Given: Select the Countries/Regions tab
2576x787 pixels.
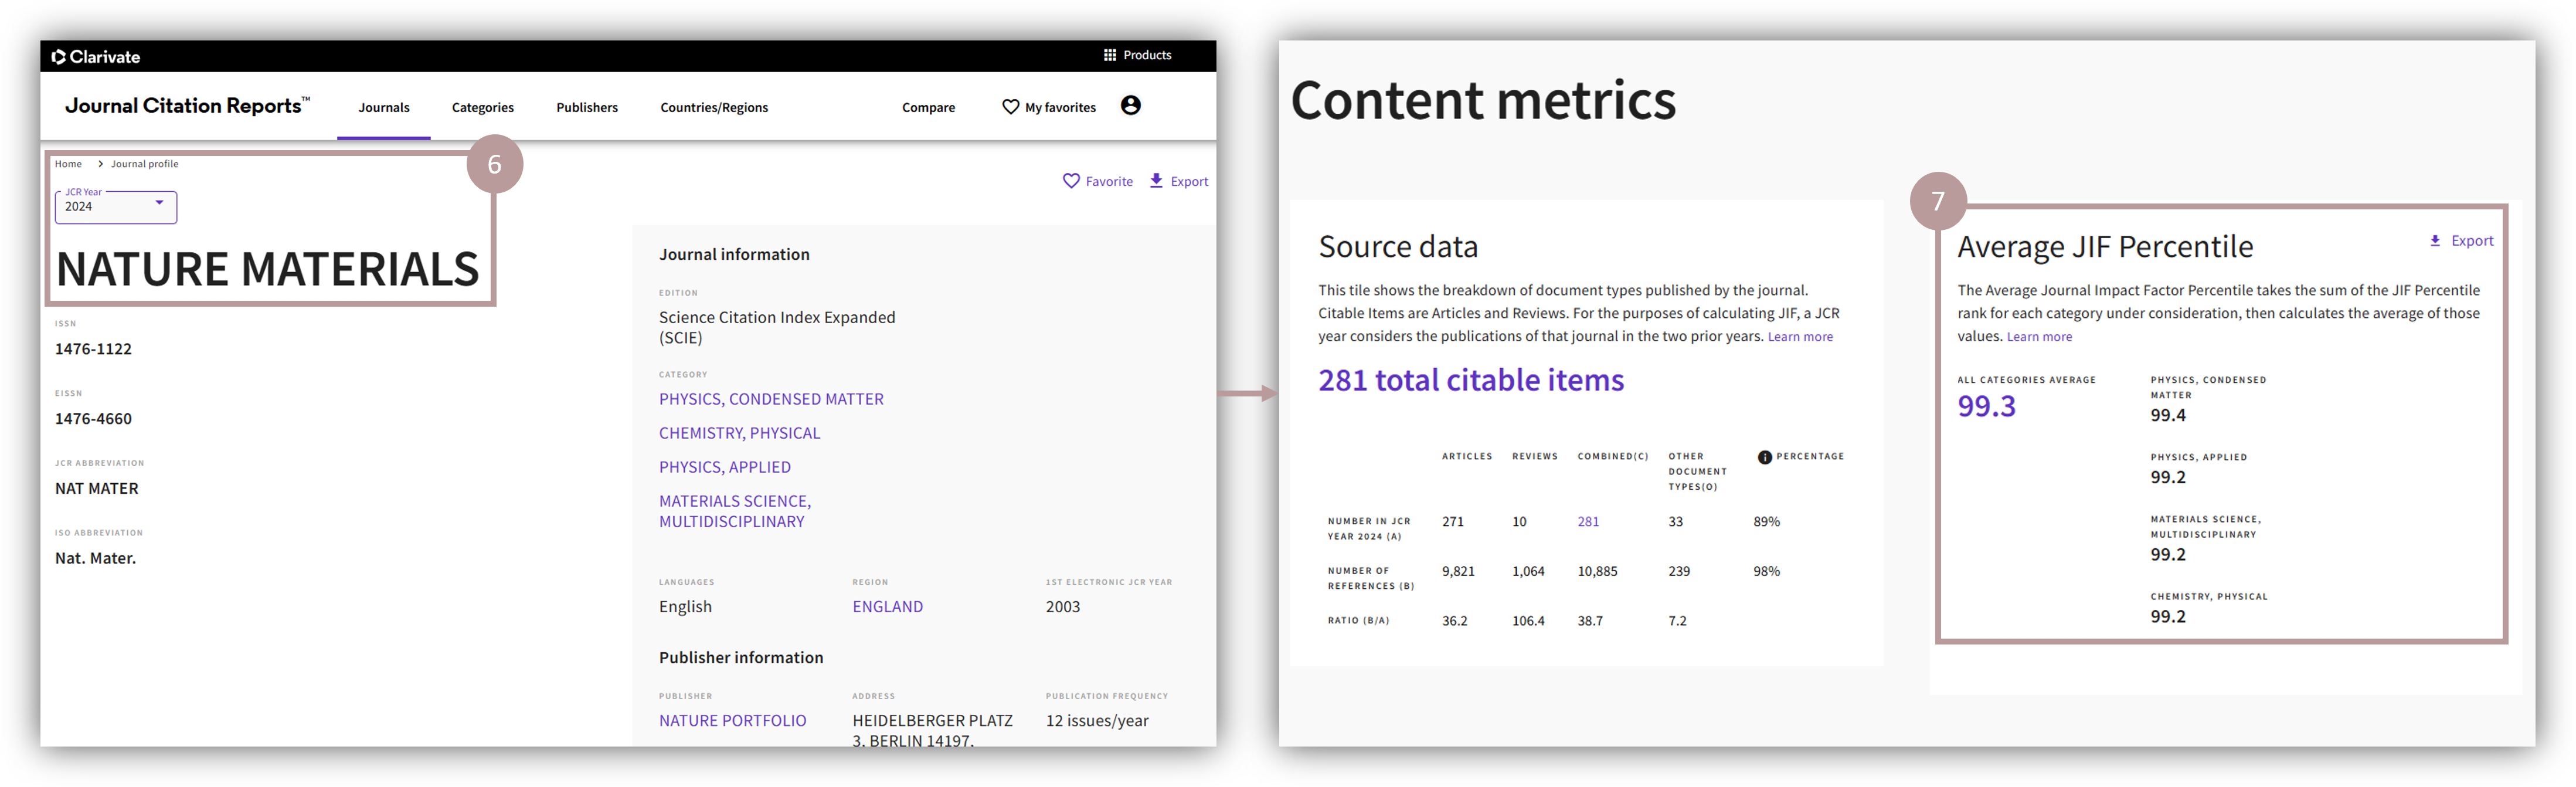Looking at the screenshot, I should 714,107.
